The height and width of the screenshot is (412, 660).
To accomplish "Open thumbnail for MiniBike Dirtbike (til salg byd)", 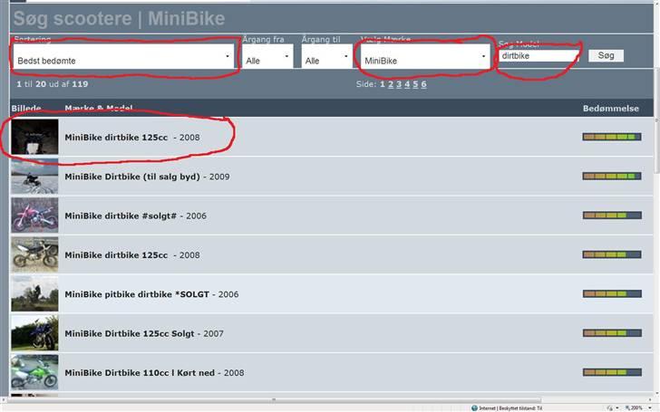I will pos(34,177).
